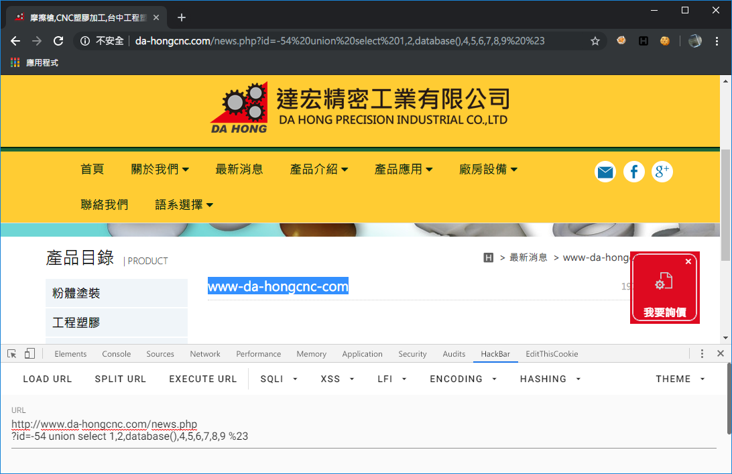
Task: Open the Chrome three-dot menu
Action: coord(717,41)
